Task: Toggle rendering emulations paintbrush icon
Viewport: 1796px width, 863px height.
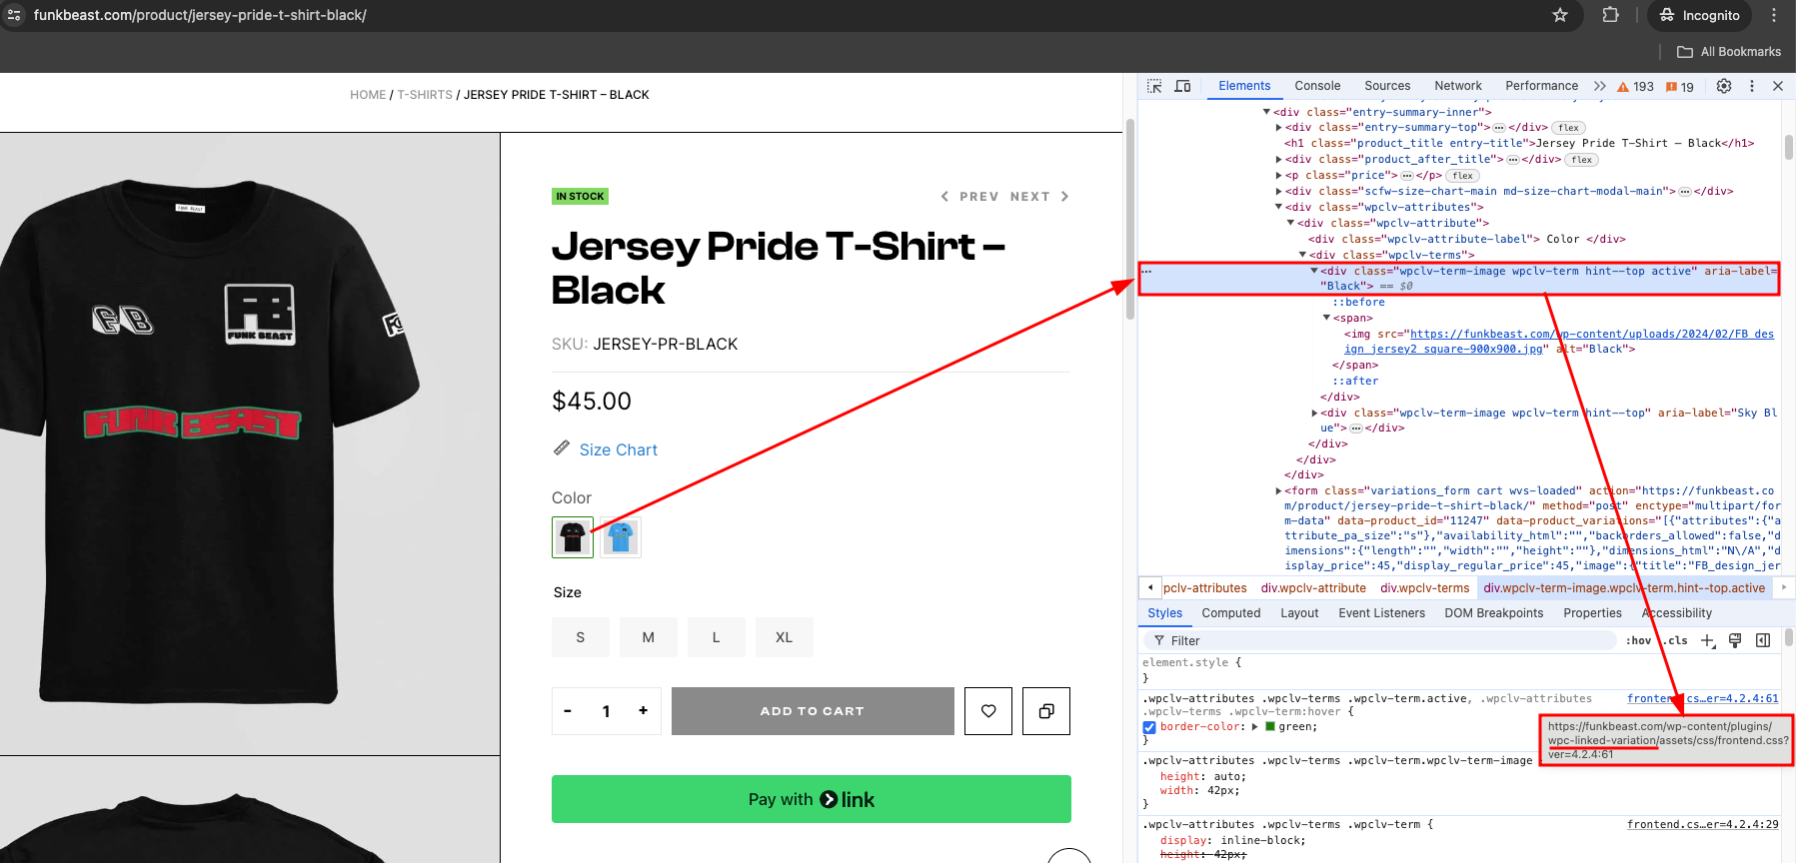Action: tap(1735, 641)
